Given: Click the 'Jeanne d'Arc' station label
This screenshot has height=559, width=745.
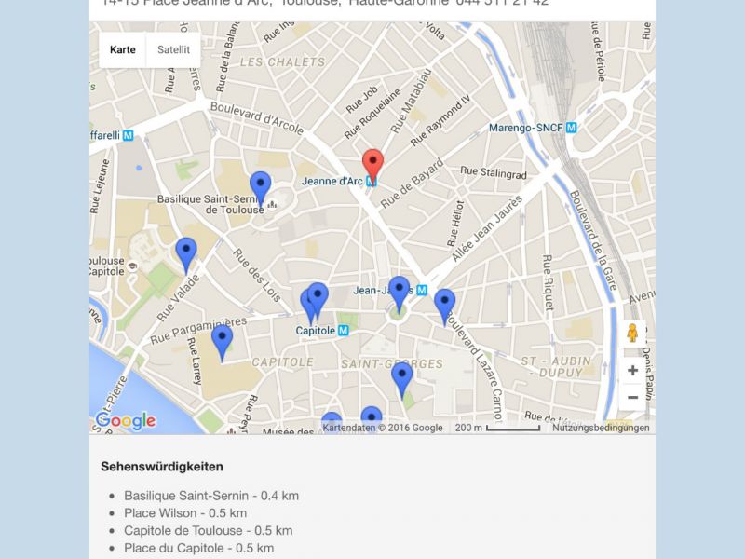Looking at the screenshot, I should tap(332, 181).
